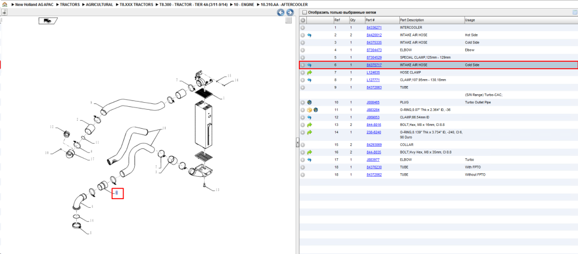Click callout number 12 in the diagram

53,126
